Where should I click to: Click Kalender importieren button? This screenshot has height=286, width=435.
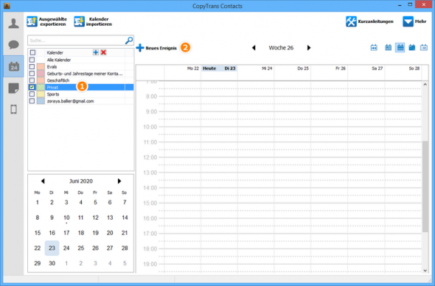(93, 21)
